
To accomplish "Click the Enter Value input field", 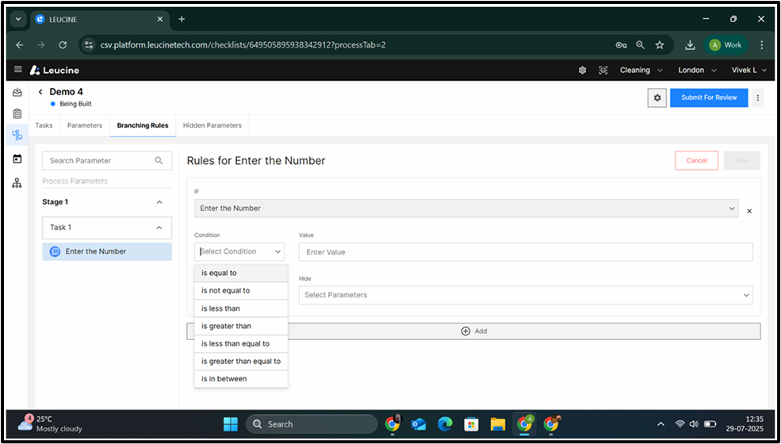I will point(525,252).
